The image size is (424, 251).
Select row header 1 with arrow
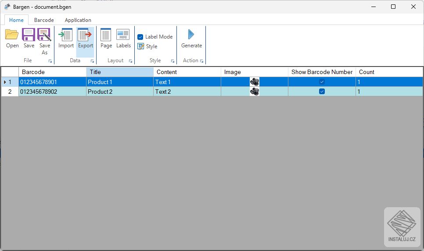click(x=10, y=82)
